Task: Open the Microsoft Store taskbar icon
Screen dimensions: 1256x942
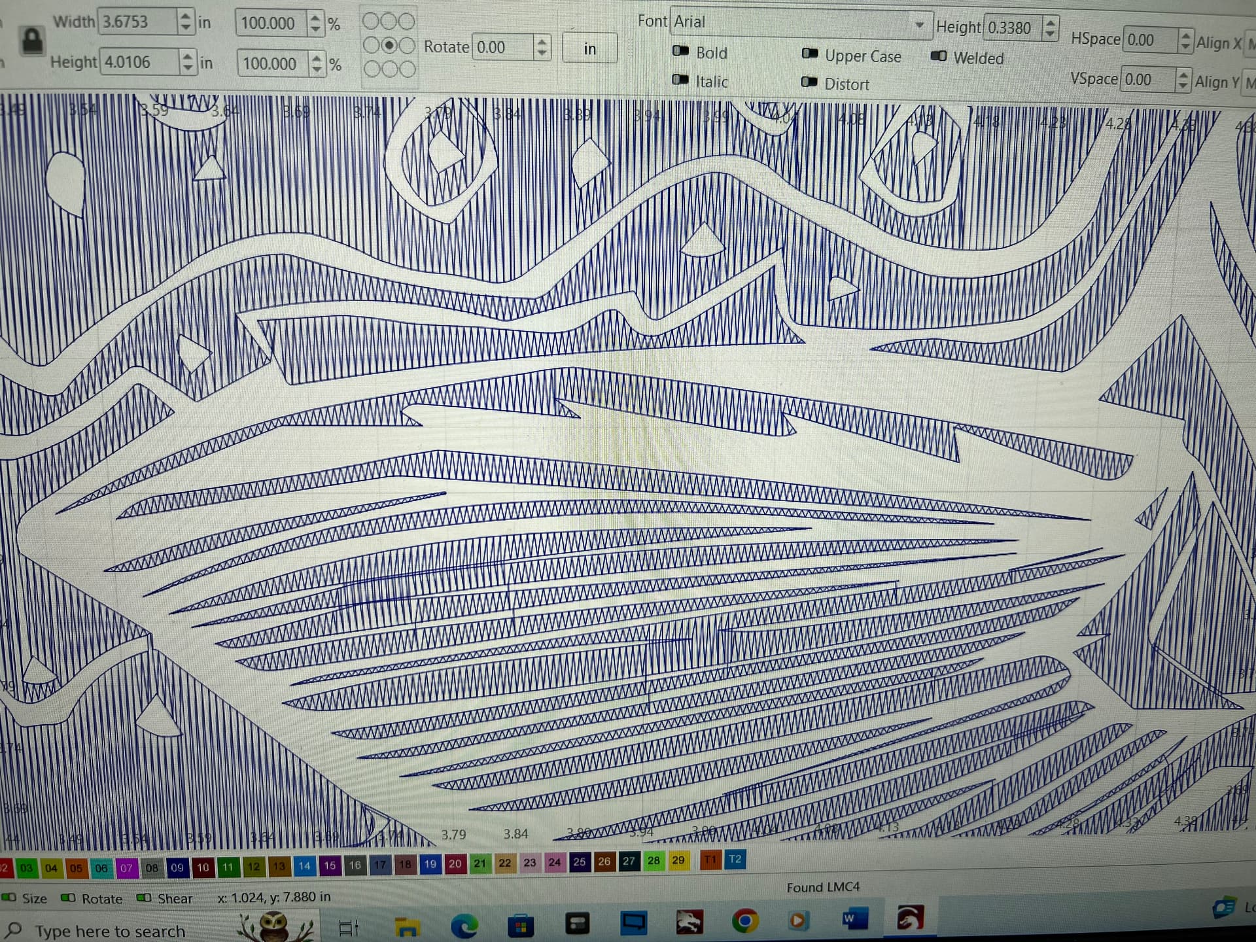Action: click(521, 925)
